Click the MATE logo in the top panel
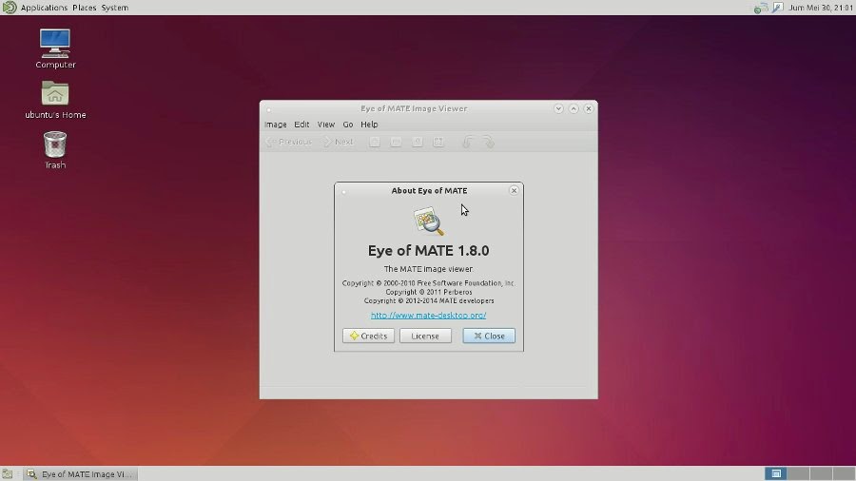This screenshot has width=856, height=481. coord(10,7)
